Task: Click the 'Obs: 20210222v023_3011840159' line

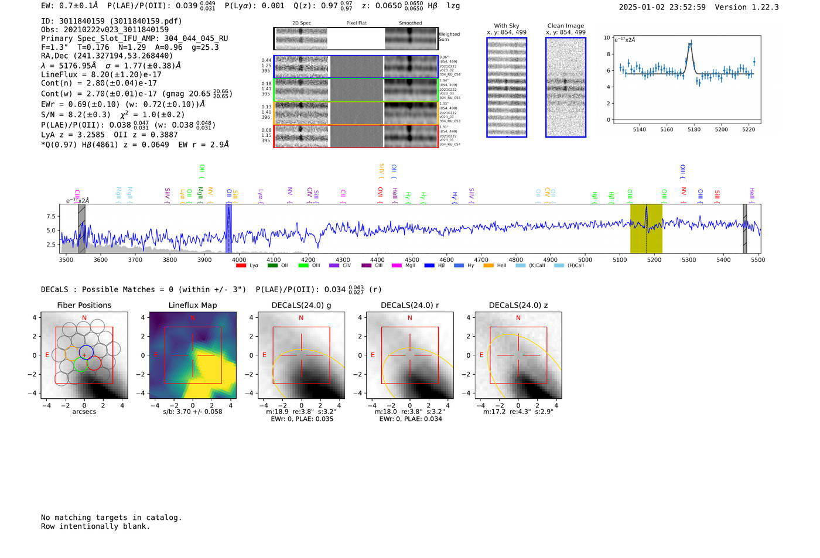Action: tap(105, 30)
